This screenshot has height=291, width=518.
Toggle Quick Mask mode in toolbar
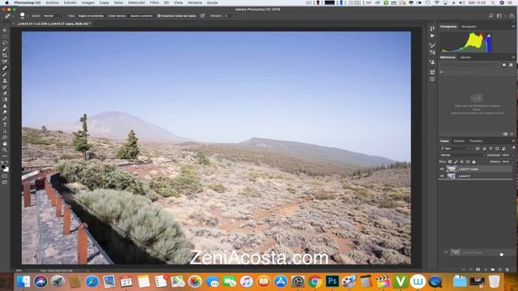click(5, 176)
